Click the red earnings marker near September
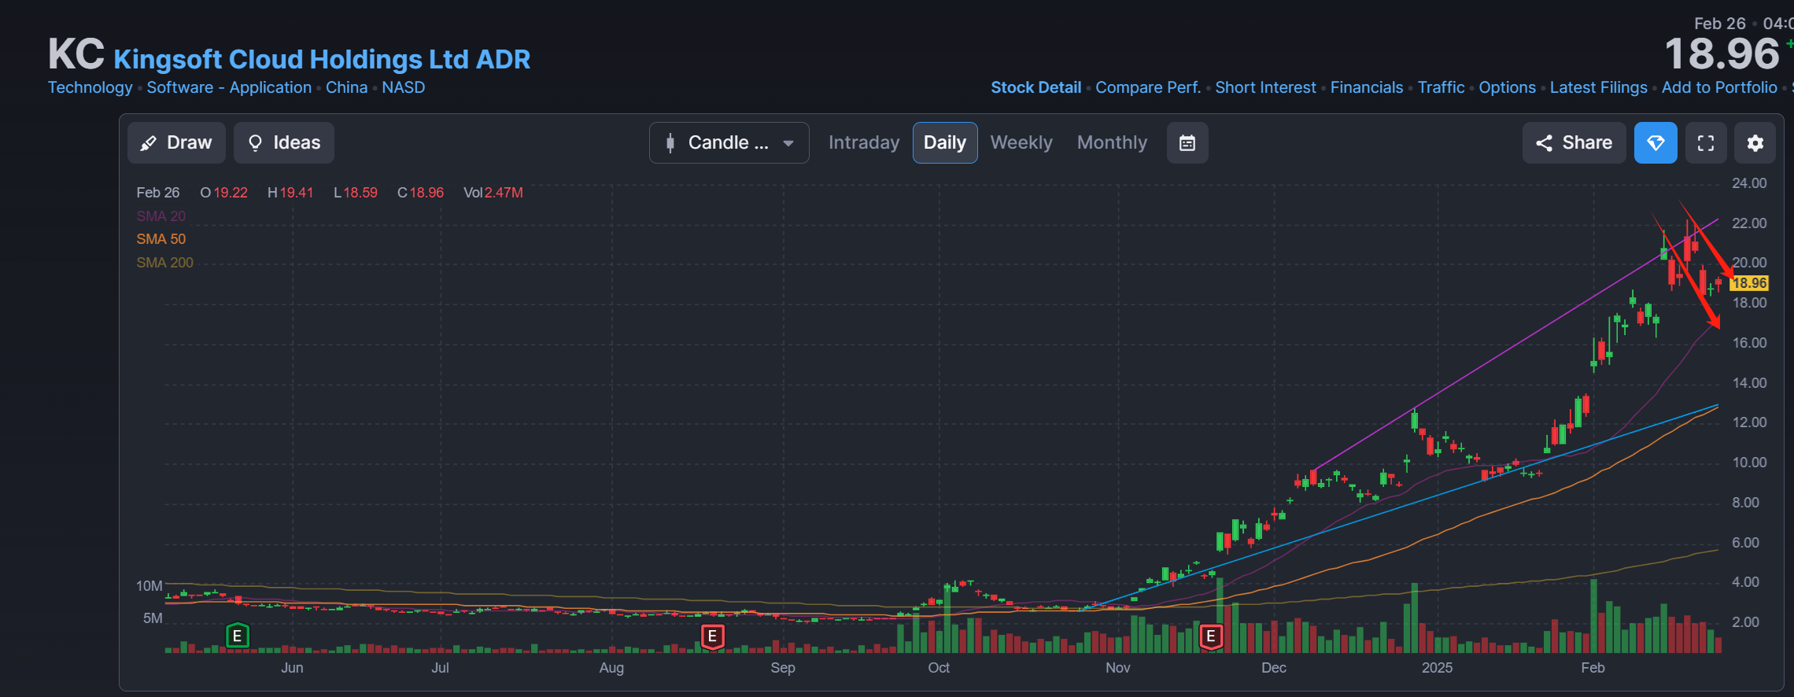This screenshot has height=697, width=1794. click(712, 636)
